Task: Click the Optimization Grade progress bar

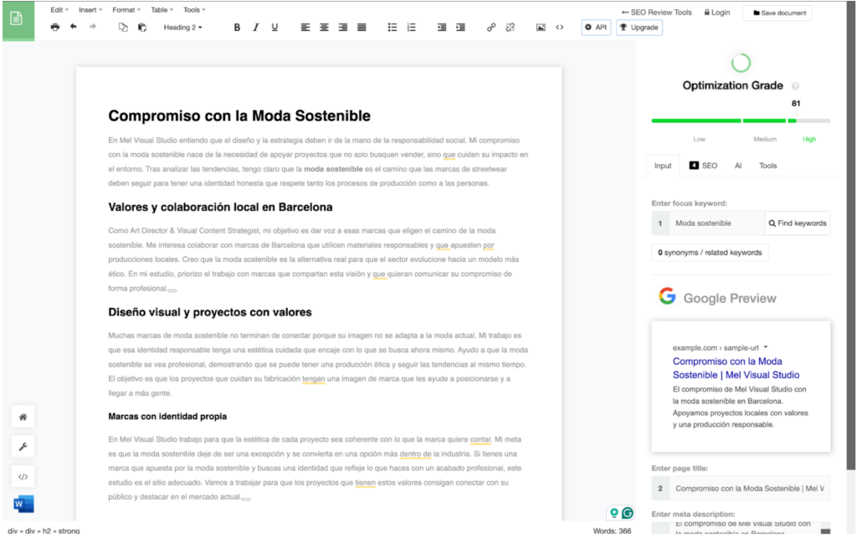Action: 741,120
